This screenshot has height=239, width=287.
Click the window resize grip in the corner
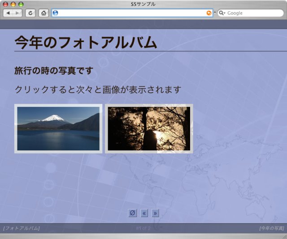coord(284,236)
